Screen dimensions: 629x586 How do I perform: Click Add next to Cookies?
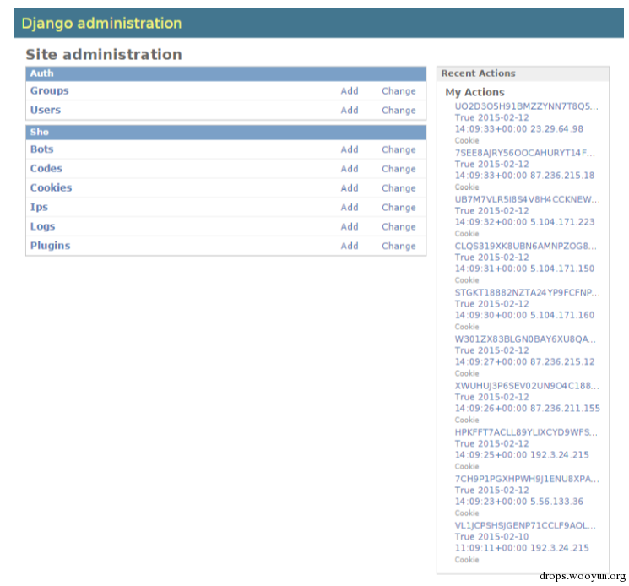point(350,188)
